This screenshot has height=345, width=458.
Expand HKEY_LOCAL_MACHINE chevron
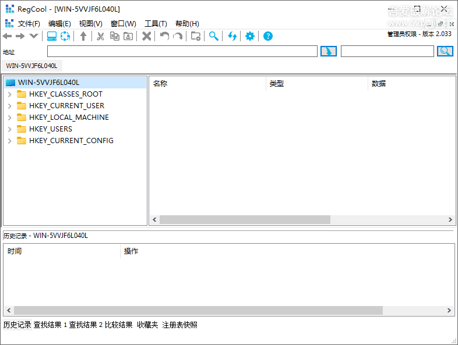[10, 118]
